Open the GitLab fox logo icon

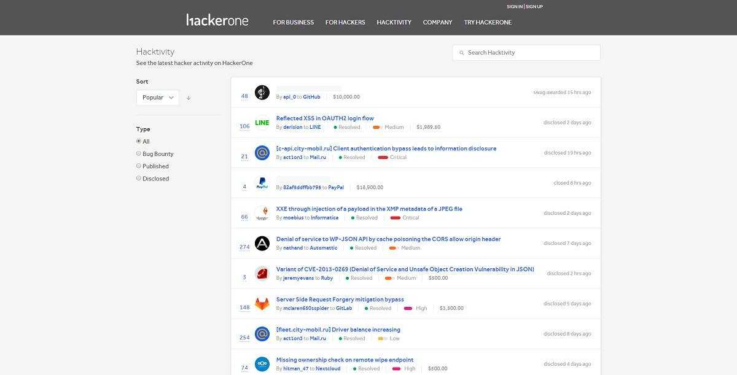pos(262,304)
